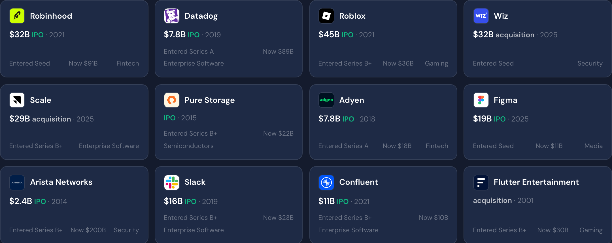
Task: Click the Slack hashtag logo icon
Action: coord(172,183)
